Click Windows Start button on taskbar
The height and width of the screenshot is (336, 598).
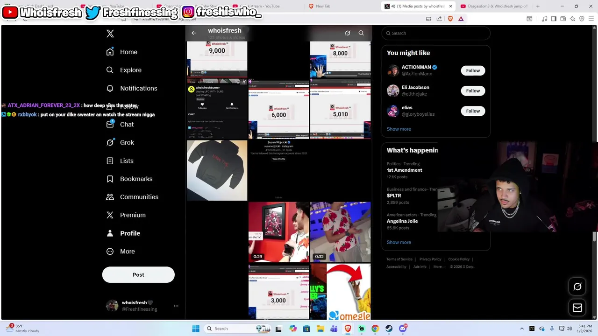click(x=196, y=329)
